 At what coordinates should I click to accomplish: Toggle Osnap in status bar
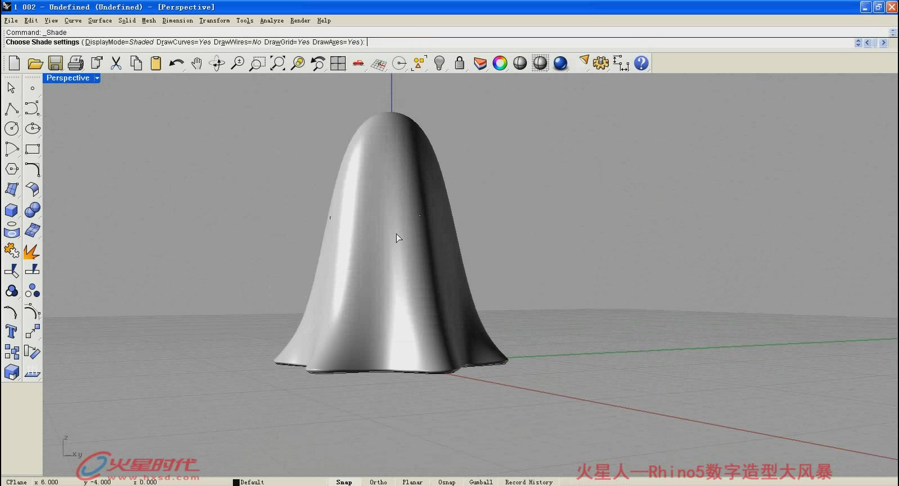pyautogui.click(x=447, y=482)
